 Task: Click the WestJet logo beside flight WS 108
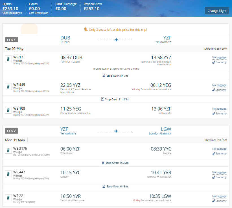(8, 110)
